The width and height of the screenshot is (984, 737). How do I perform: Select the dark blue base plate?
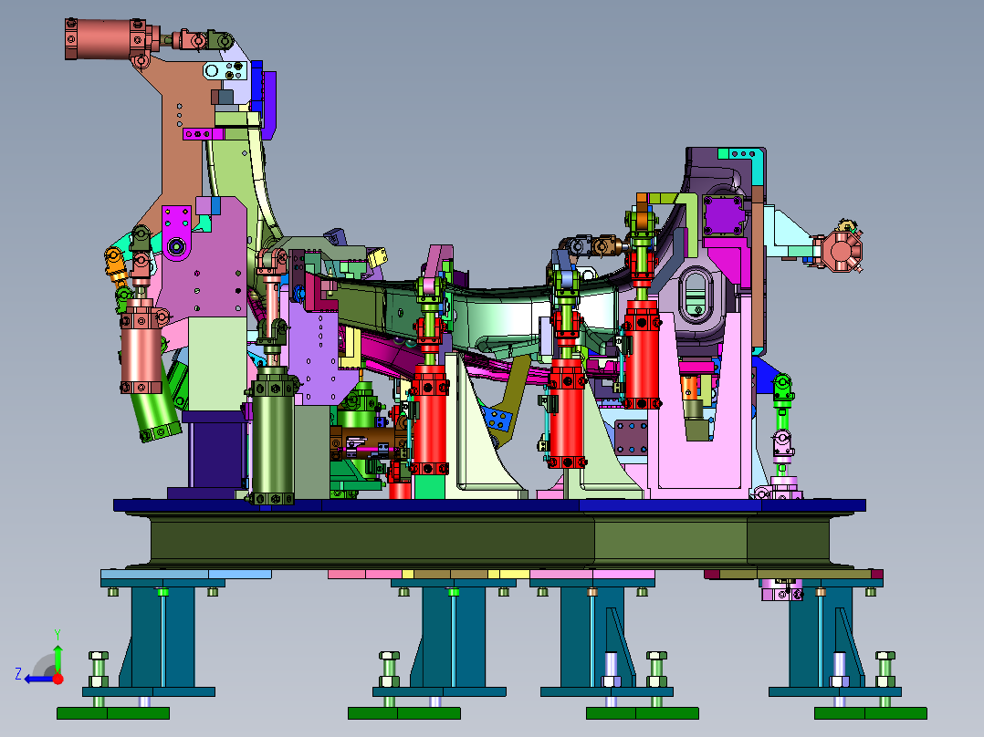(489, 505)
